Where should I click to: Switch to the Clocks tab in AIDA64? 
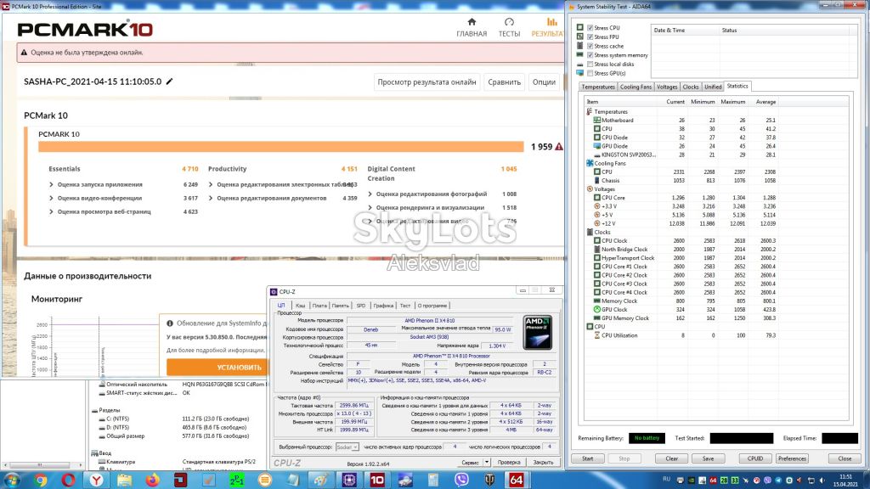(691, 87)
